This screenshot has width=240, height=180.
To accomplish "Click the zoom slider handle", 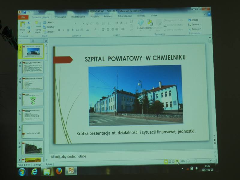I will [x=196, y=161].
